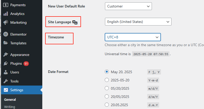
Task: Select the 20/05/2025 date format radio
Action: (x=107, y=97)
